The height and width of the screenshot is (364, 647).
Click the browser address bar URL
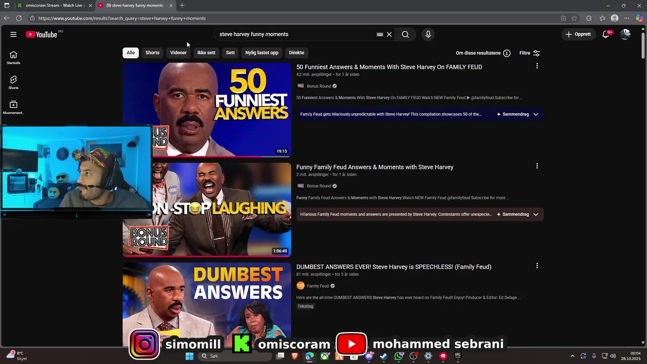(x=122, y=18)
